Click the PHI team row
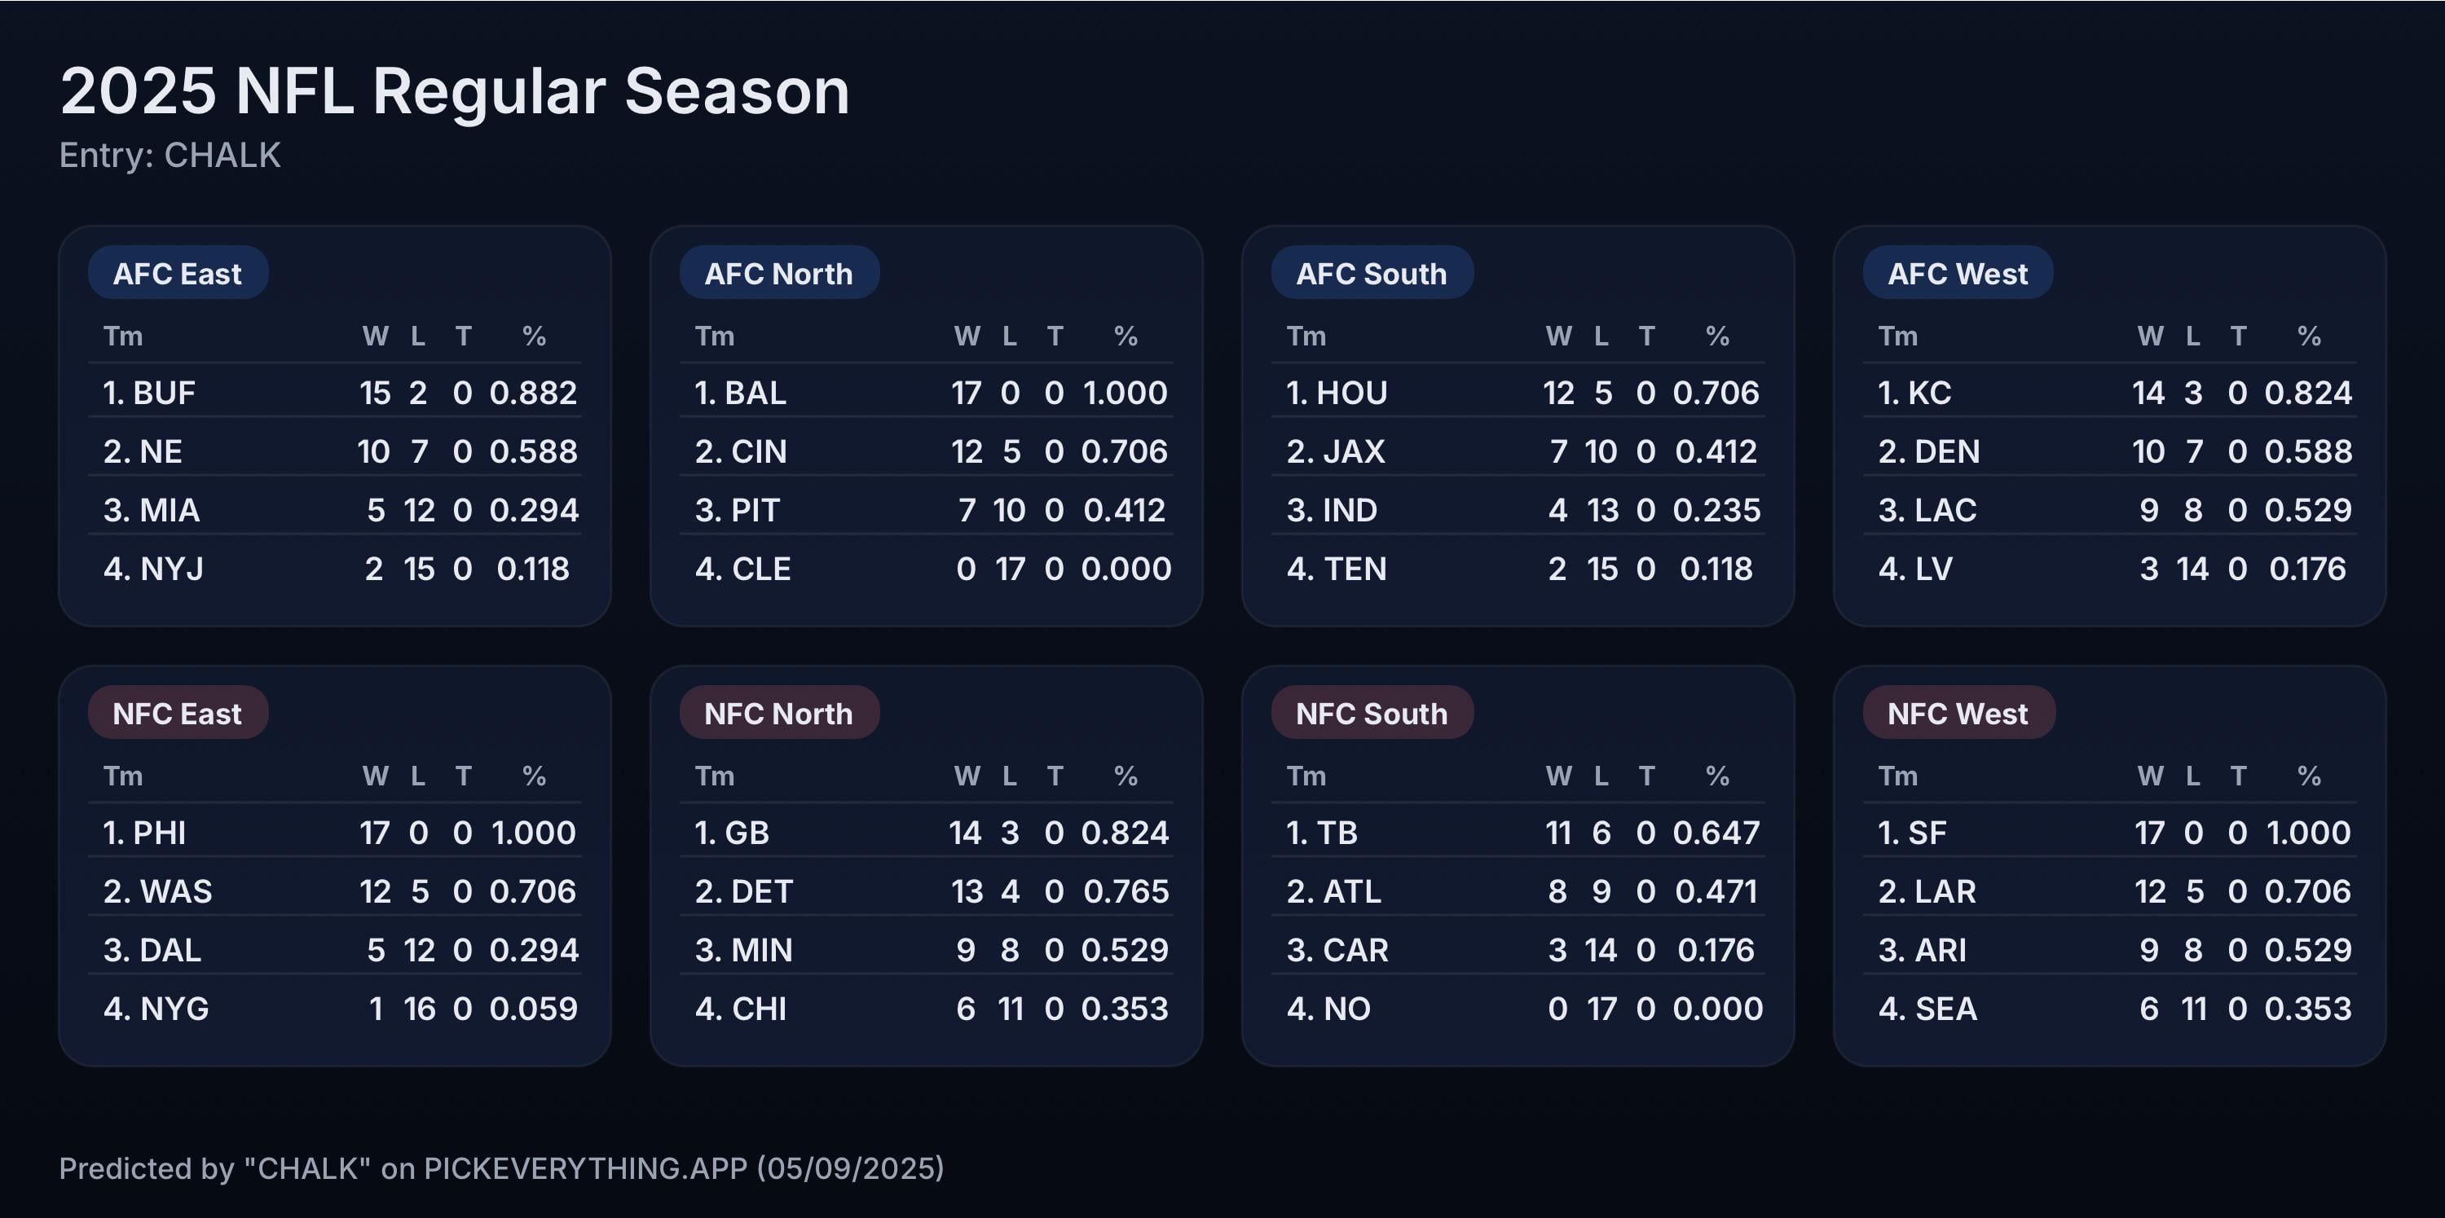Viewport: 2445px width, 1218px height. click(x=334, y=833)
